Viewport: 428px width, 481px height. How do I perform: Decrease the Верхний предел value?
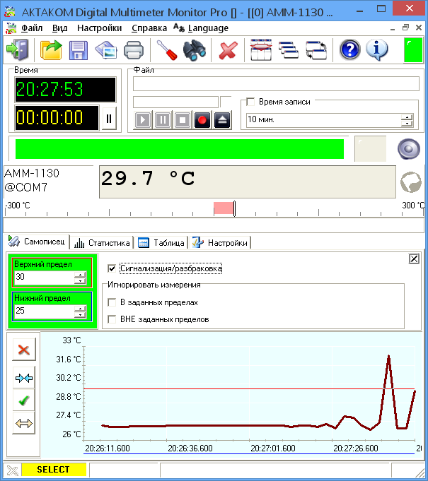pos(80,280)
